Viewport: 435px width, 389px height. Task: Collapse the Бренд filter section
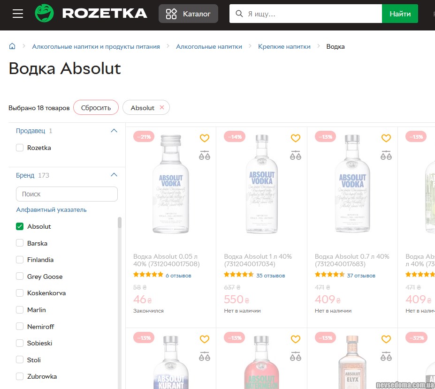(x=114, y=175)
